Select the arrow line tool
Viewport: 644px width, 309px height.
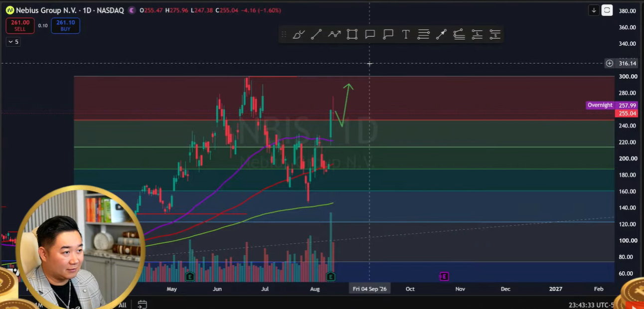[441, 34]
